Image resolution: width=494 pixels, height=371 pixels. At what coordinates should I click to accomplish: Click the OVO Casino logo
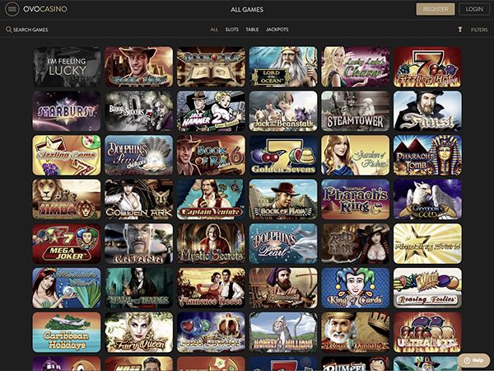coord(45,9)
